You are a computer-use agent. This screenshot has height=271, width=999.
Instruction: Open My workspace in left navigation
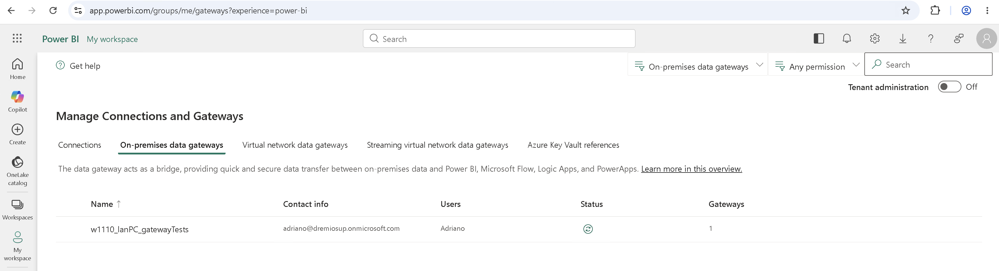coord(17,246)
